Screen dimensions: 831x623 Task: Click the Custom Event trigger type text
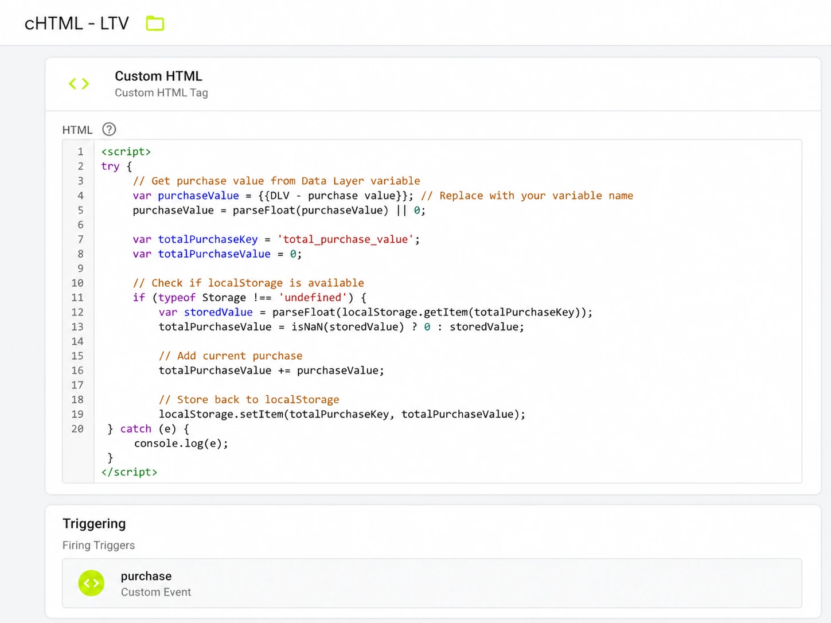pyautogui.click(x=156, y=592)
